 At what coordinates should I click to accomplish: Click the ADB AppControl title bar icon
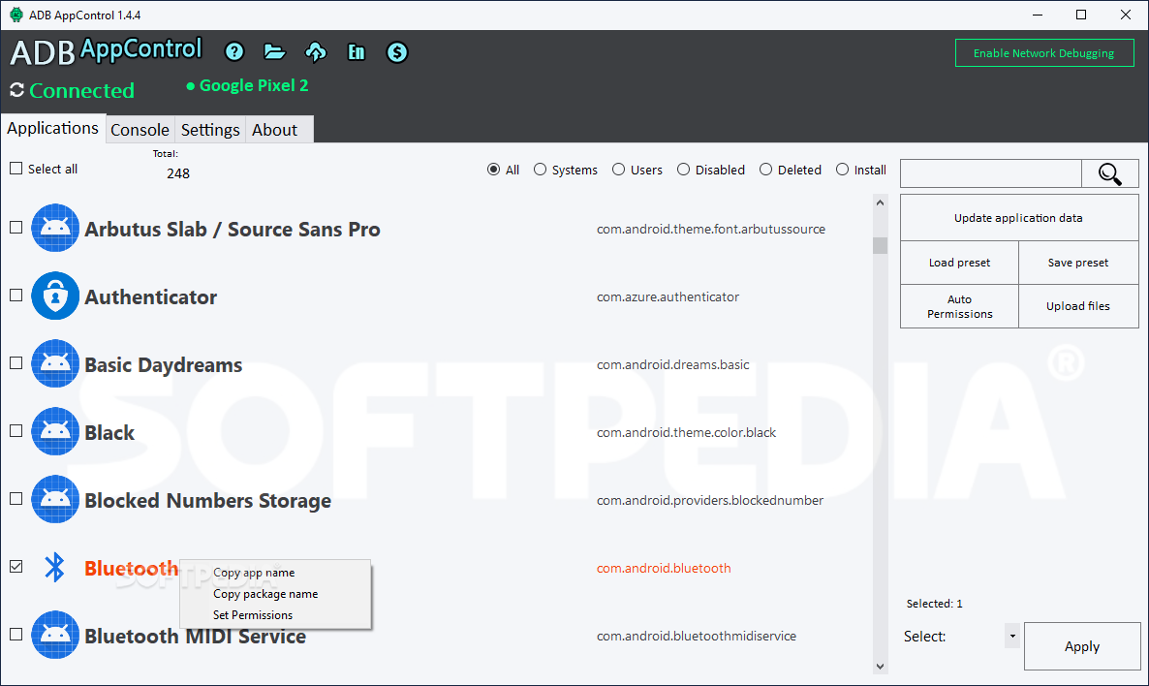pos(16,15)
